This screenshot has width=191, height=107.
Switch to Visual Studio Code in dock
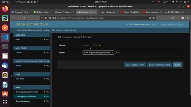5,37
